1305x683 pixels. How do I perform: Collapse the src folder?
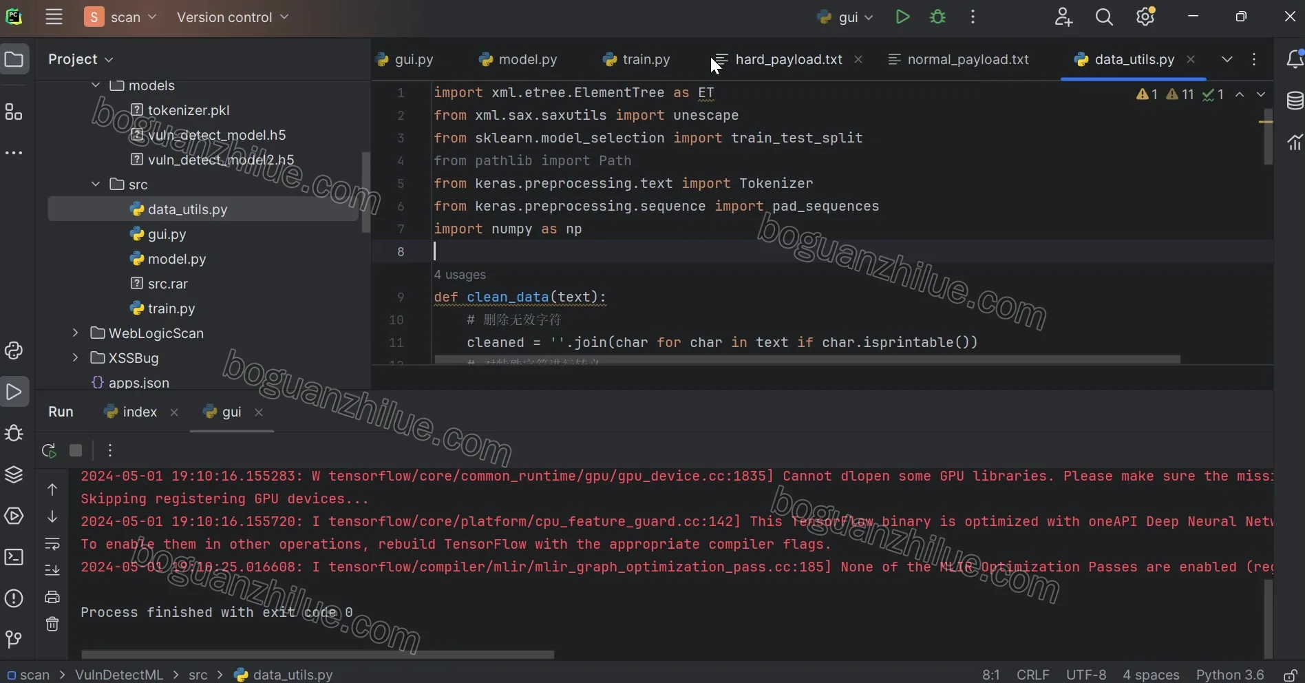(x=96, y=185)
